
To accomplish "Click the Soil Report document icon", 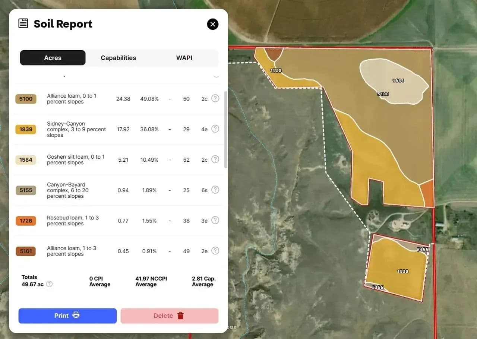I will [23, 23].
